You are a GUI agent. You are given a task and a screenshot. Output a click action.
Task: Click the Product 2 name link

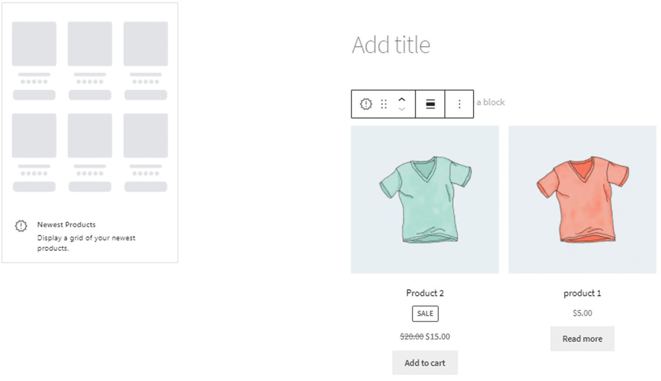click(x=425, y=293)
